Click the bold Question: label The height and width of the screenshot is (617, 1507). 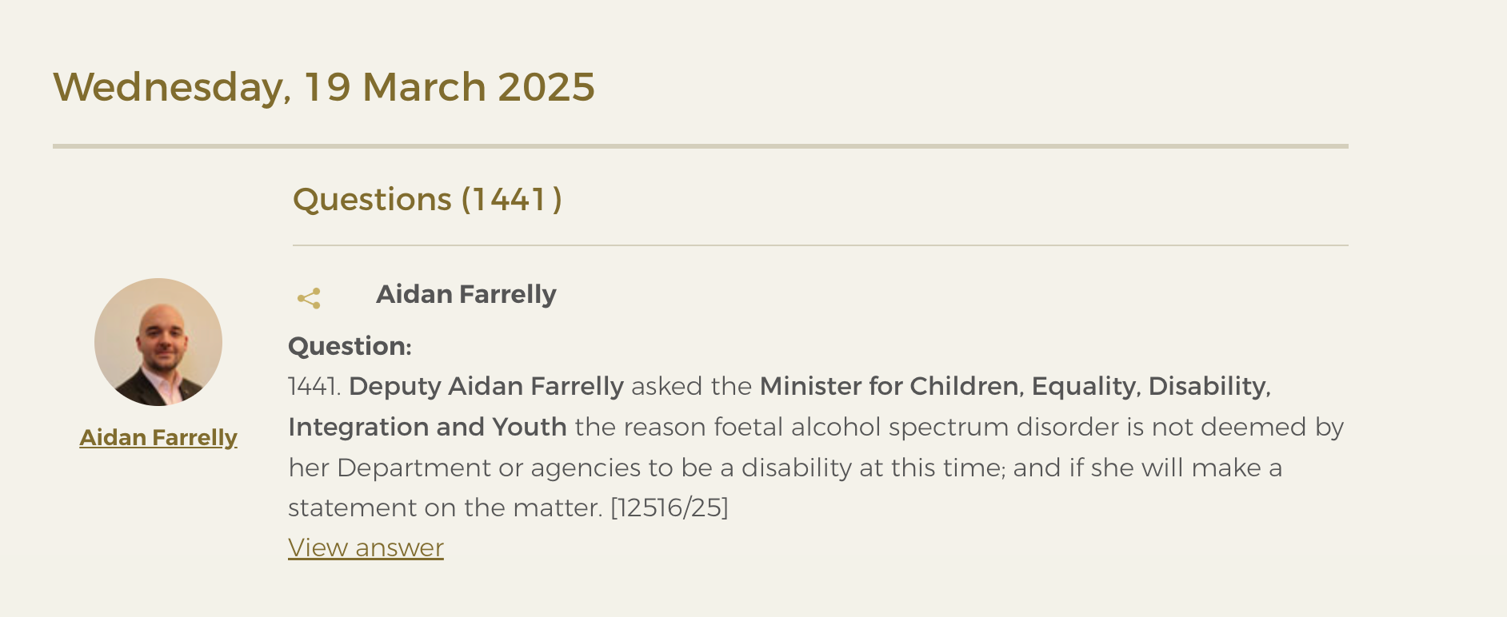(350, 346)
